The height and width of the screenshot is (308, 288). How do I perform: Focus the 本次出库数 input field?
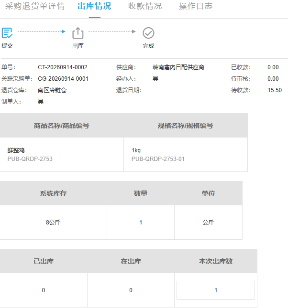coord(216,290)
